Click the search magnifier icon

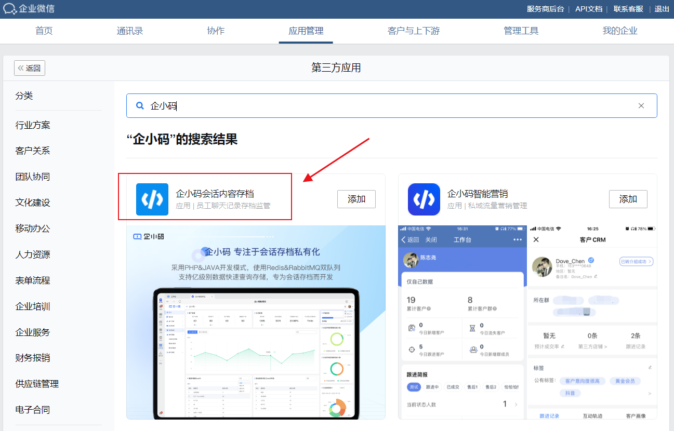(140, 105)
